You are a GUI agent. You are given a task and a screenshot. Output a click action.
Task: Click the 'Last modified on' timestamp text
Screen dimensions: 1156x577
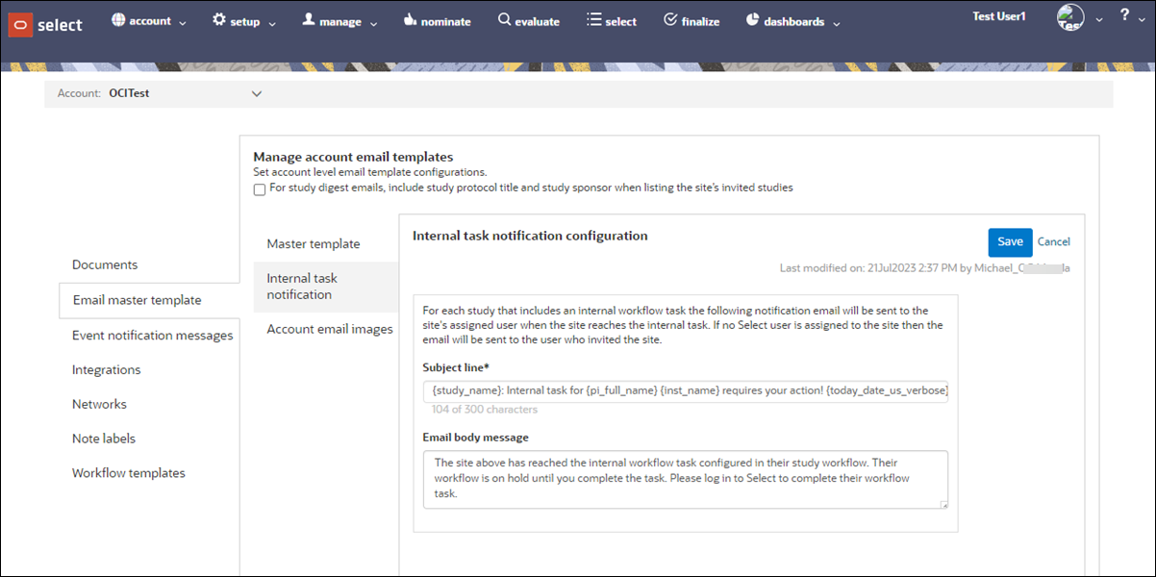point(925,268)
